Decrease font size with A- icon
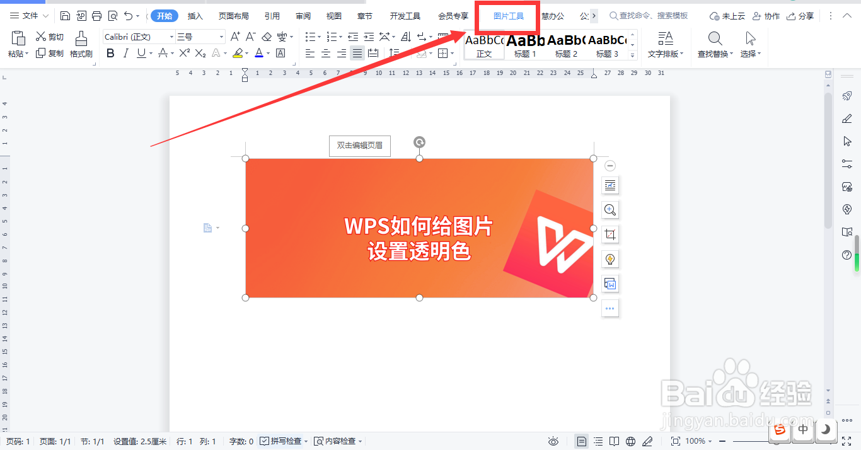The height and width of the screenshot is (450, 861). 250,37
